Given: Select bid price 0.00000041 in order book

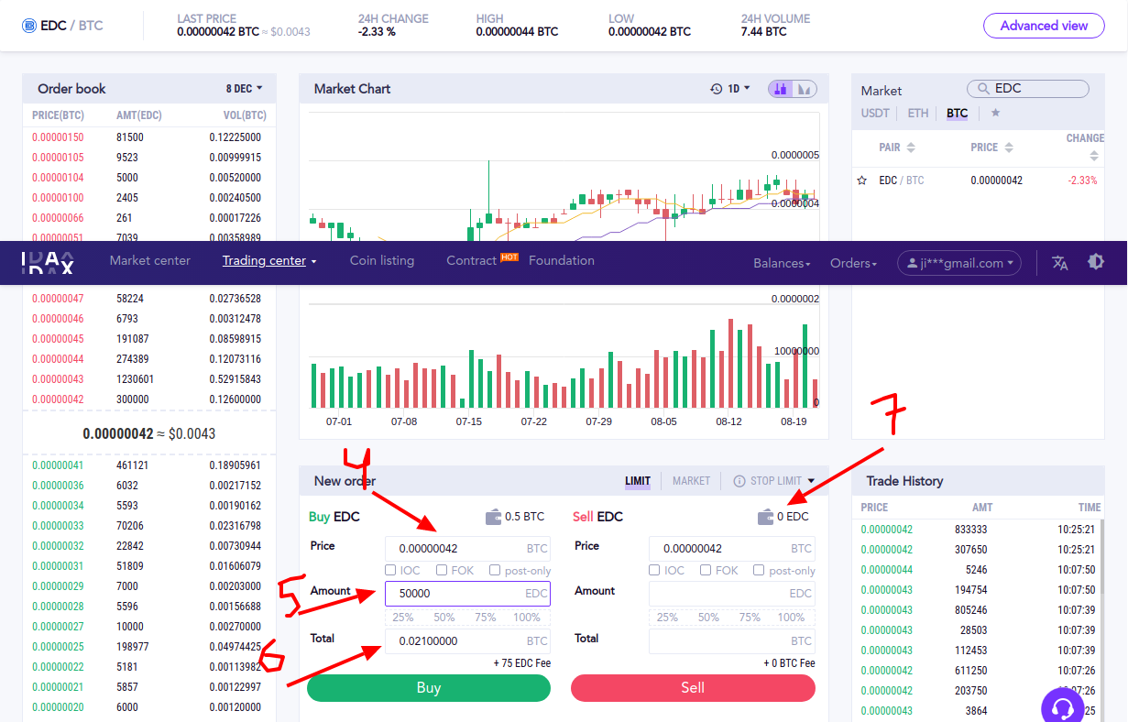Looking at the screenshot, I should coord(57,465).
